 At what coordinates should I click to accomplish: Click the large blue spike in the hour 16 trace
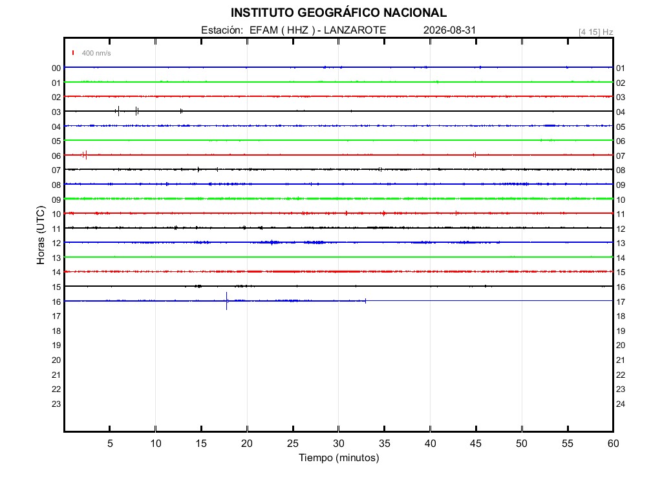pos(227,301)
